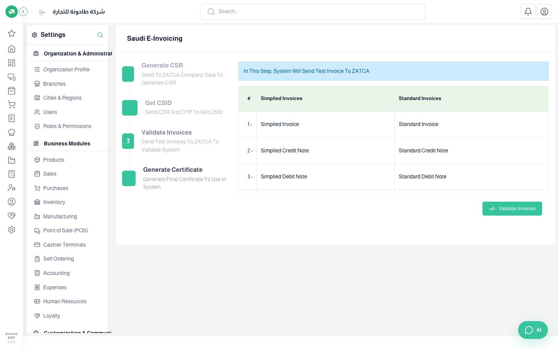Click the 'Standard Credit Note' cell

click(x=472, y=150)
